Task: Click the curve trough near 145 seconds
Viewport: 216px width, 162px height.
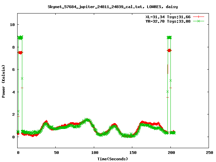Action: (128, 136)
